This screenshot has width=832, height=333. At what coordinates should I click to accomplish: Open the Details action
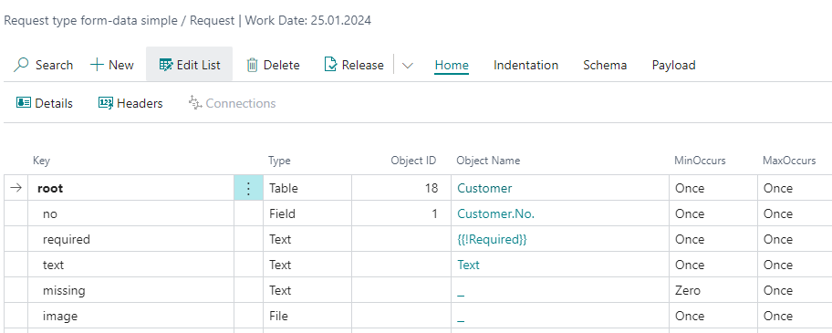[x=45, y=103]
